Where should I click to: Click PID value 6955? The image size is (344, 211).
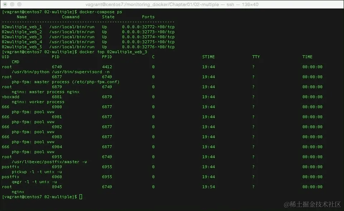57,157
